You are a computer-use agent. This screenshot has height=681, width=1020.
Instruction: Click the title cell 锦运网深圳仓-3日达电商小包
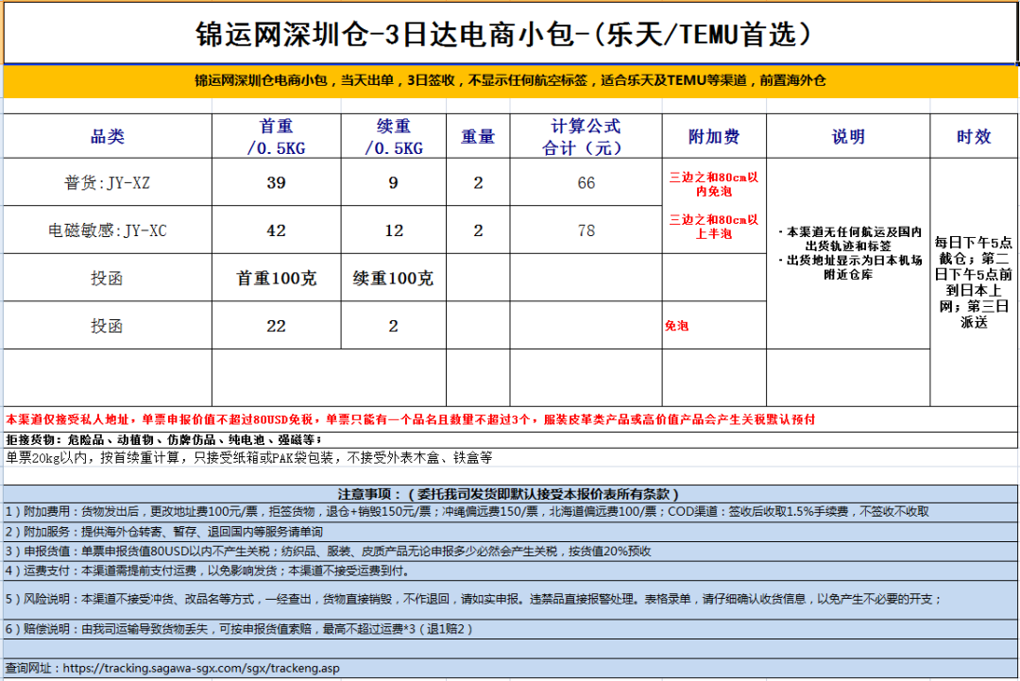click(510, 34)
